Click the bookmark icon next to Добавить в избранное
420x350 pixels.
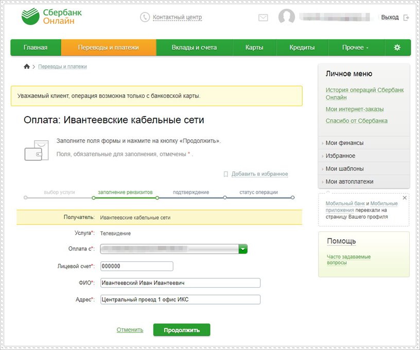(x=226, y=174)
